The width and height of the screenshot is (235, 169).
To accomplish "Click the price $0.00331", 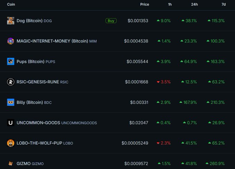I will point(139,102).
